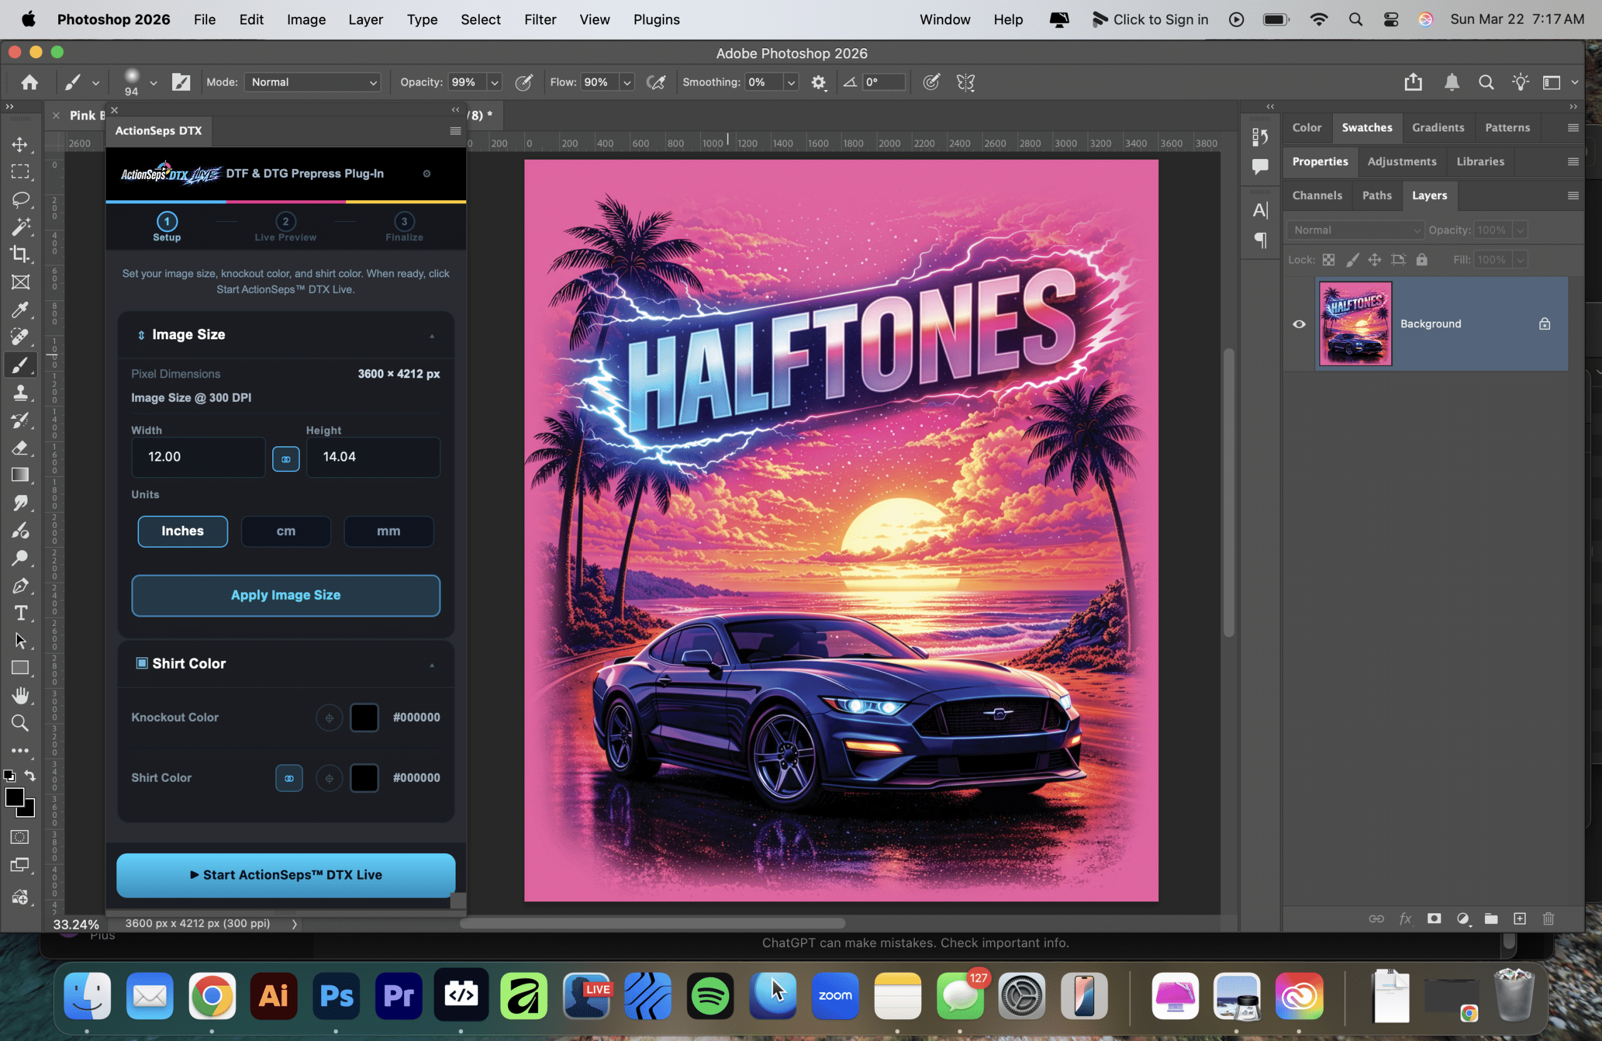The width and height of the screenshot is (1602, 1041).
Task: Hide the Background layer with eye icon
Action: pos(1299,324)
